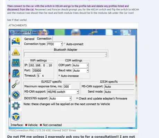Open the ELM327 MS-CAN support dropdown
The image size is (159, 138).
point(63,92)
